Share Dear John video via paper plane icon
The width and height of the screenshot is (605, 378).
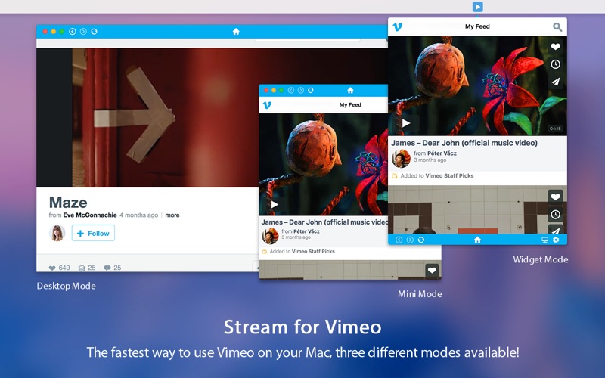coord(555,82)
